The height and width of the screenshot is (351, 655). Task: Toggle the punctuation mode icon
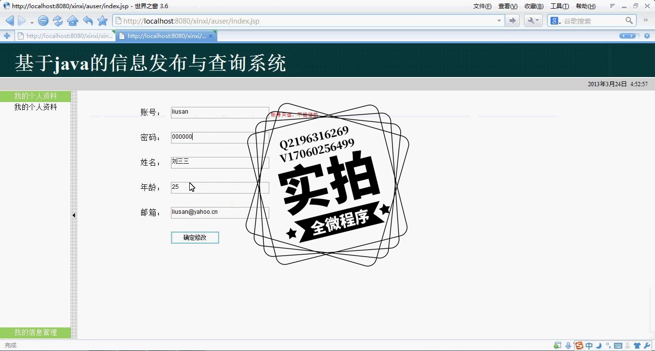click(608, 345)
